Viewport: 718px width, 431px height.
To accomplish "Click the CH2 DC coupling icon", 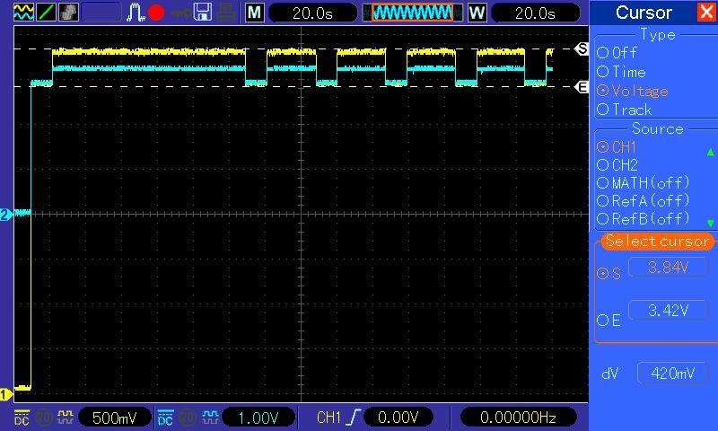I will point(165,418).
